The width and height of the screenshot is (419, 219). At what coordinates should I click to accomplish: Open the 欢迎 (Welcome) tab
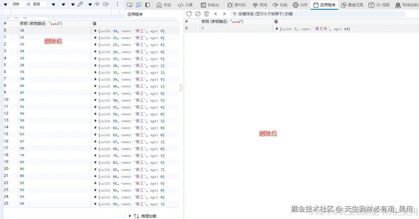pyautogui.click(x=164, y=5)
